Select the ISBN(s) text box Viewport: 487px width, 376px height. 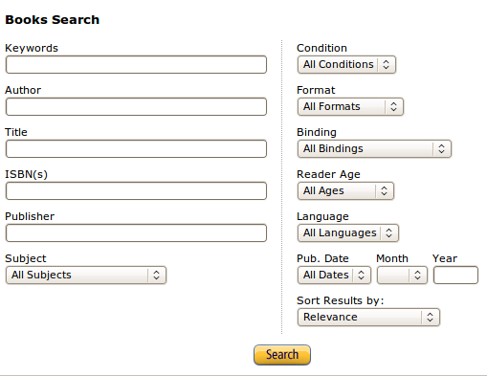click(136, 191)
